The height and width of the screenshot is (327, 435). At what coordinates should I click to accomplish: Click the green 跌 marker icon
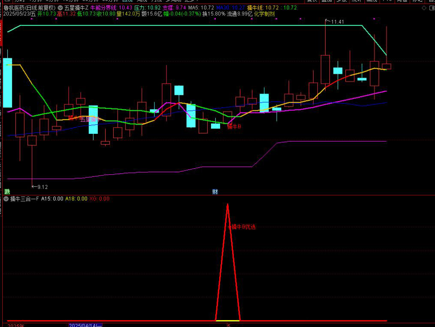tap(7, 191)
